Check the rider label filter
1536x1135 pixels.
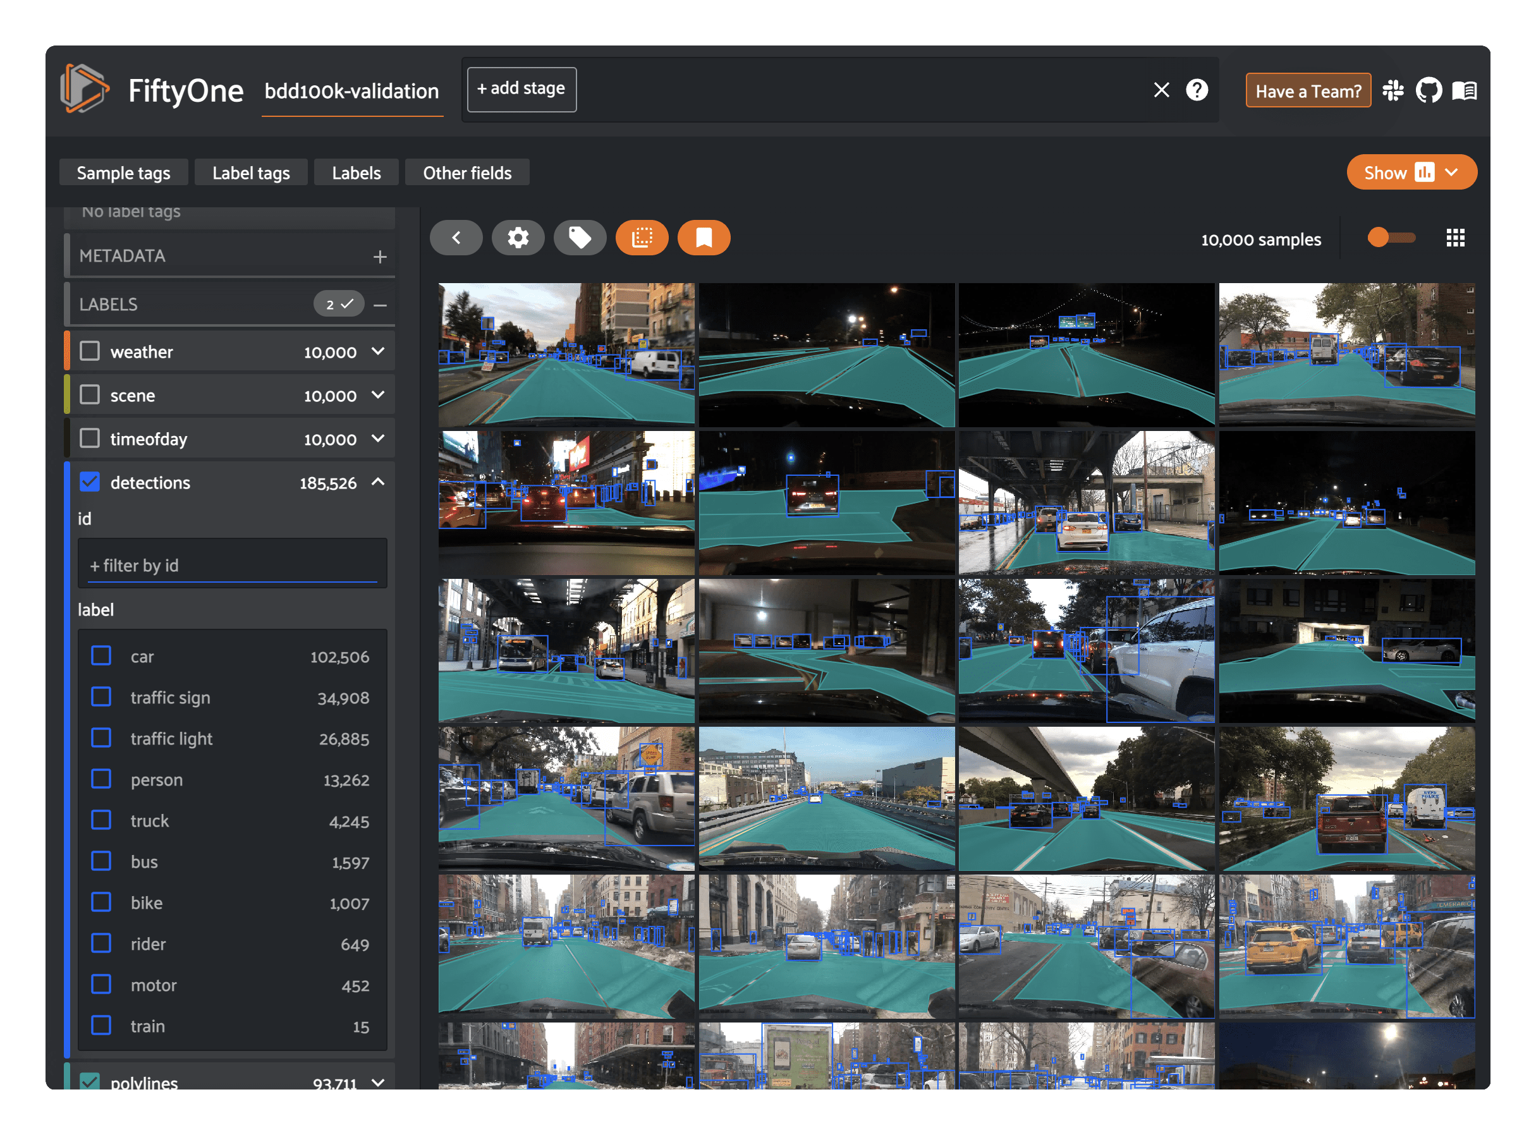102,944
